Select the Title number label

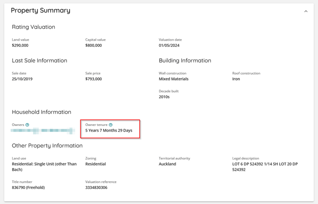click(22, 182)
